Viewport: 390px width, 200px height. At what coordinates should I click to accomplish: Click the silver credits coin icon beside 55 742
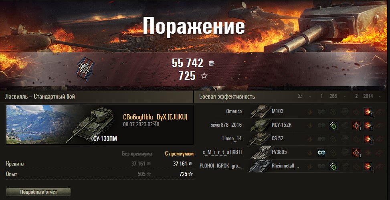point(211,63)
